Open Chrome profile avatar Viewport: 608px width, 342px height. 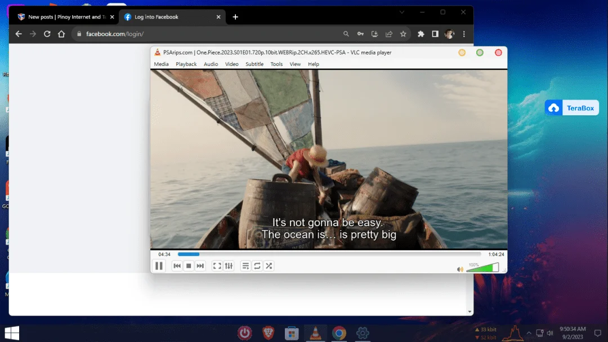tap(449, 34)
